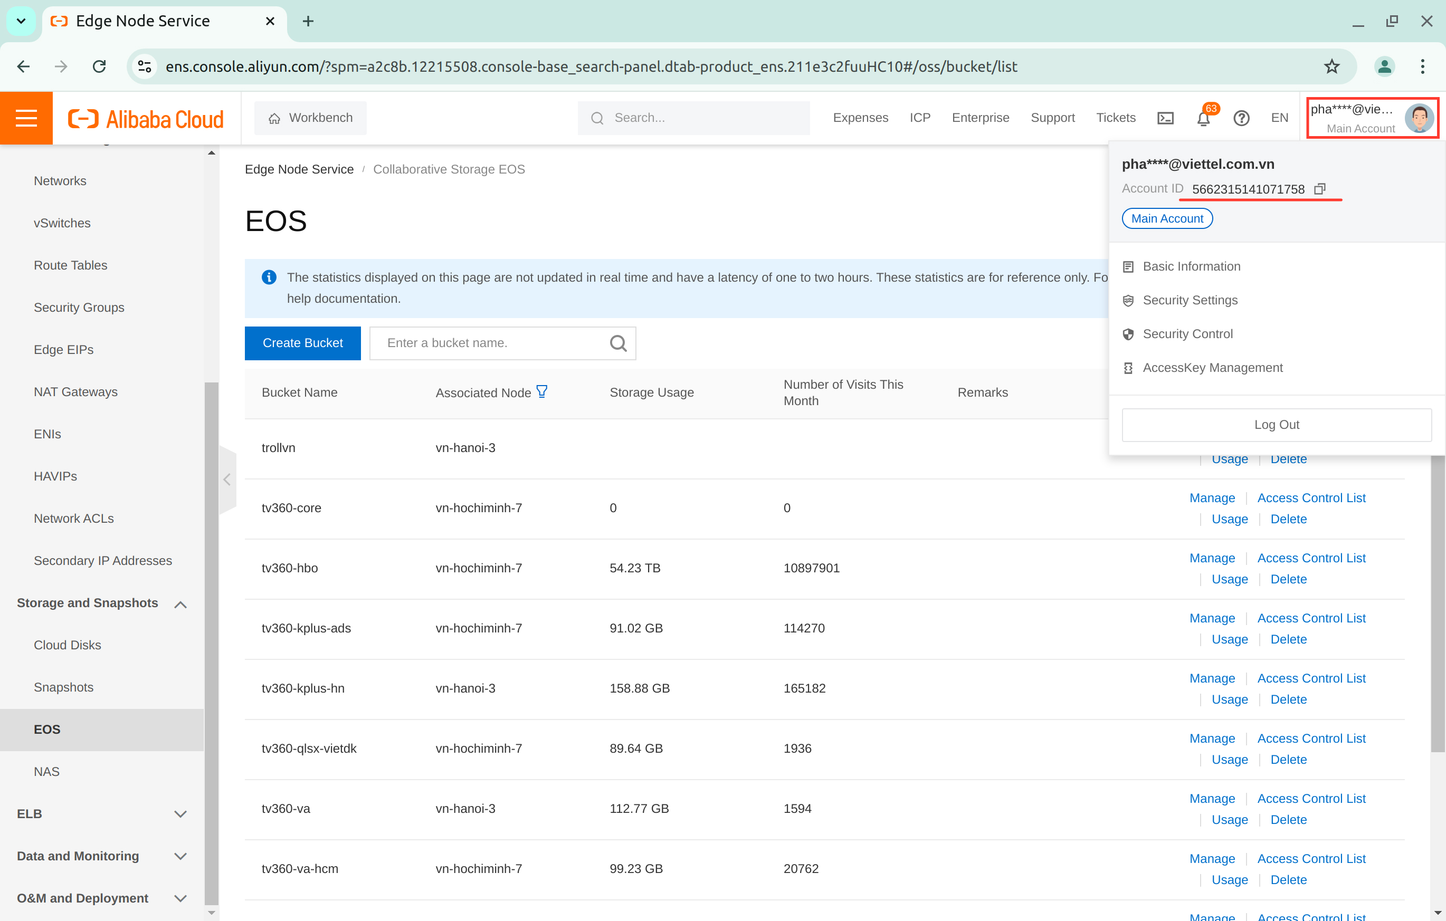
Task: Manage the tv360-qlsx-vietdk bucket
Action: coord(1212,738)
